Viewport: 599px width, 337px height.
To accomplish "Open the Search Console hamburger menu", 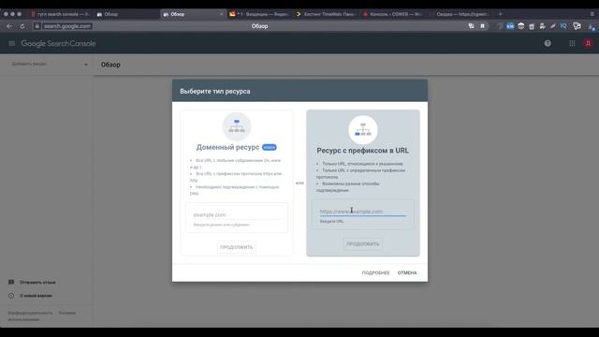I will (12, 44).
